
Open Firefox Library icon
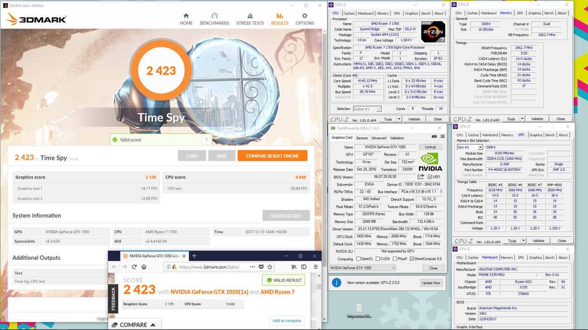pos(294,267)
